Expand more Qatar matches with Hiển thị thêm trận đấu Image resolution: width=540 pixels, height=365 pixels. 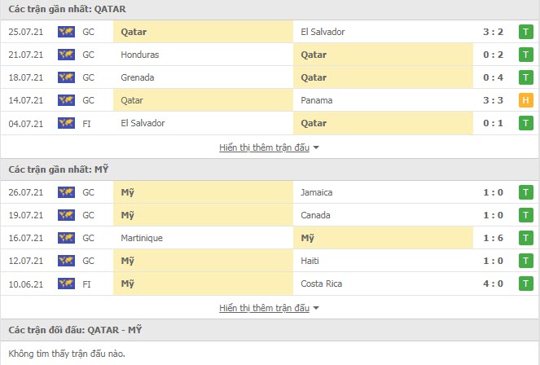[x=264, y=147]
